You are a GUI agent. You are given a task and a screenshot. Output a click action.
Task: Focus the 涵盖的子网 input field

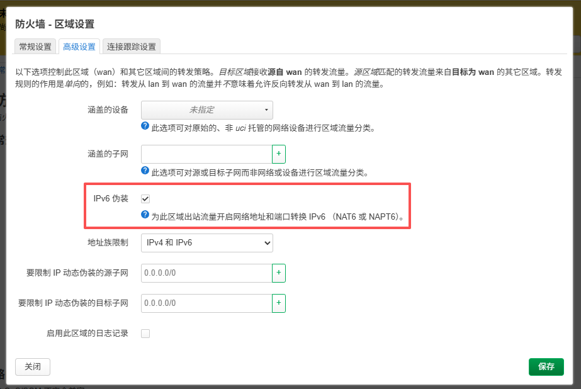coord(206,154)
